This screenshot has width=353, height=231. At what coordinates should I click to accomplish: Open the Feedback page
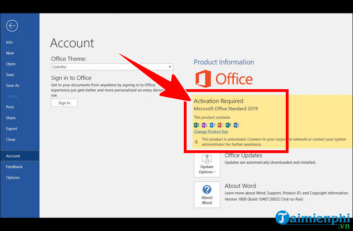tap(14, 167)
